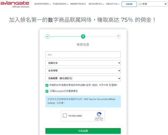Open the 促销方法 dropdown
This screenshot has width=168, height=135.
(x=83, y=63)
